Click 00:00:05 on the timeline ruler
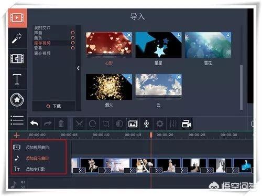The image size is (262, 196). 69,135
